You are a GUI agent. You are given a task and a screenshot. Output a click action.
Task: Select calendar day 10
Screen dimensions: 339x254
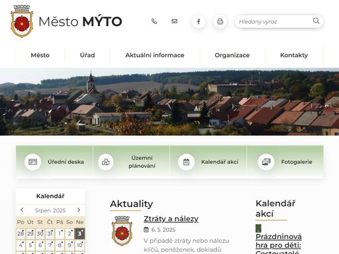[79, 245]
